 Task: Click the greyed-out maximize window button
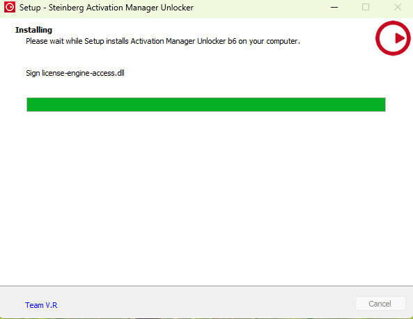pos(366,7)
